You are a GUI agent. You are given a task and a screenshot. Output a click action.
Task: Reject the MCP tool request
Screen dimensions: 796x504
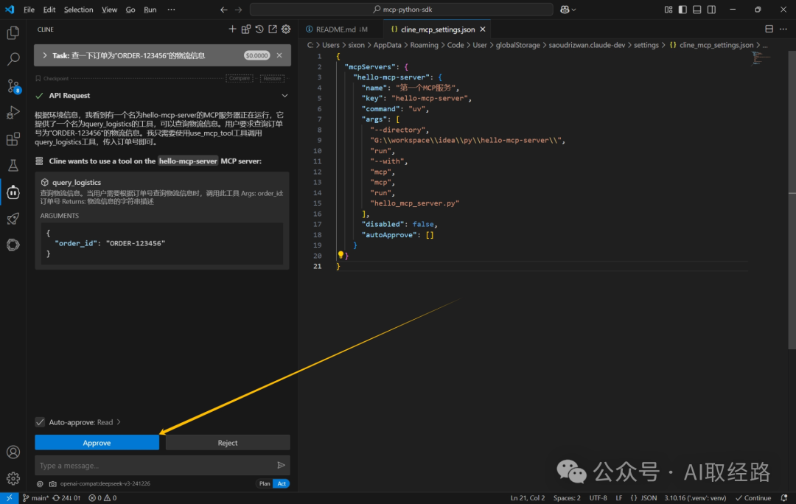pos(228,443)
